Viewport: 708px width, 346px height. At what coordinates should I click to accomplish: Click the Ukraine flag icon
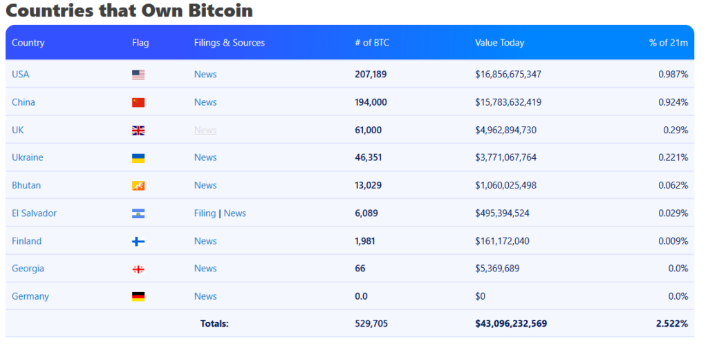click(138, 158)
